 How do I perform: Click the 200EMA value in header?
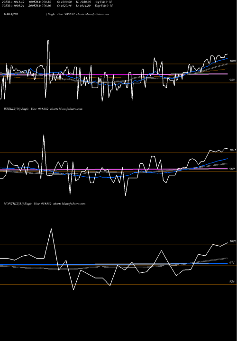39,6
